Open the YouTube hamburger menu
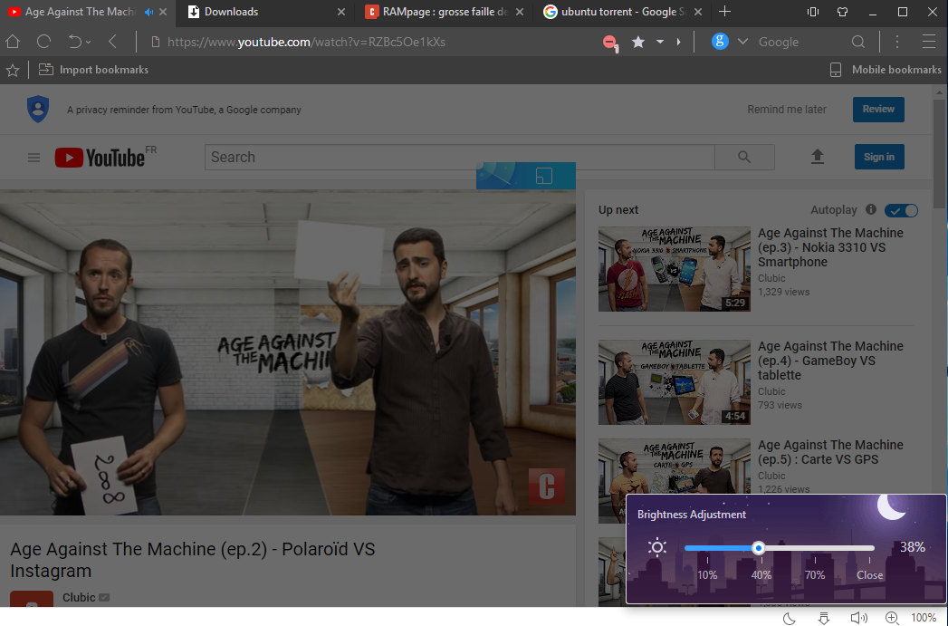948x626 pixels. click(x=34, y=157)
